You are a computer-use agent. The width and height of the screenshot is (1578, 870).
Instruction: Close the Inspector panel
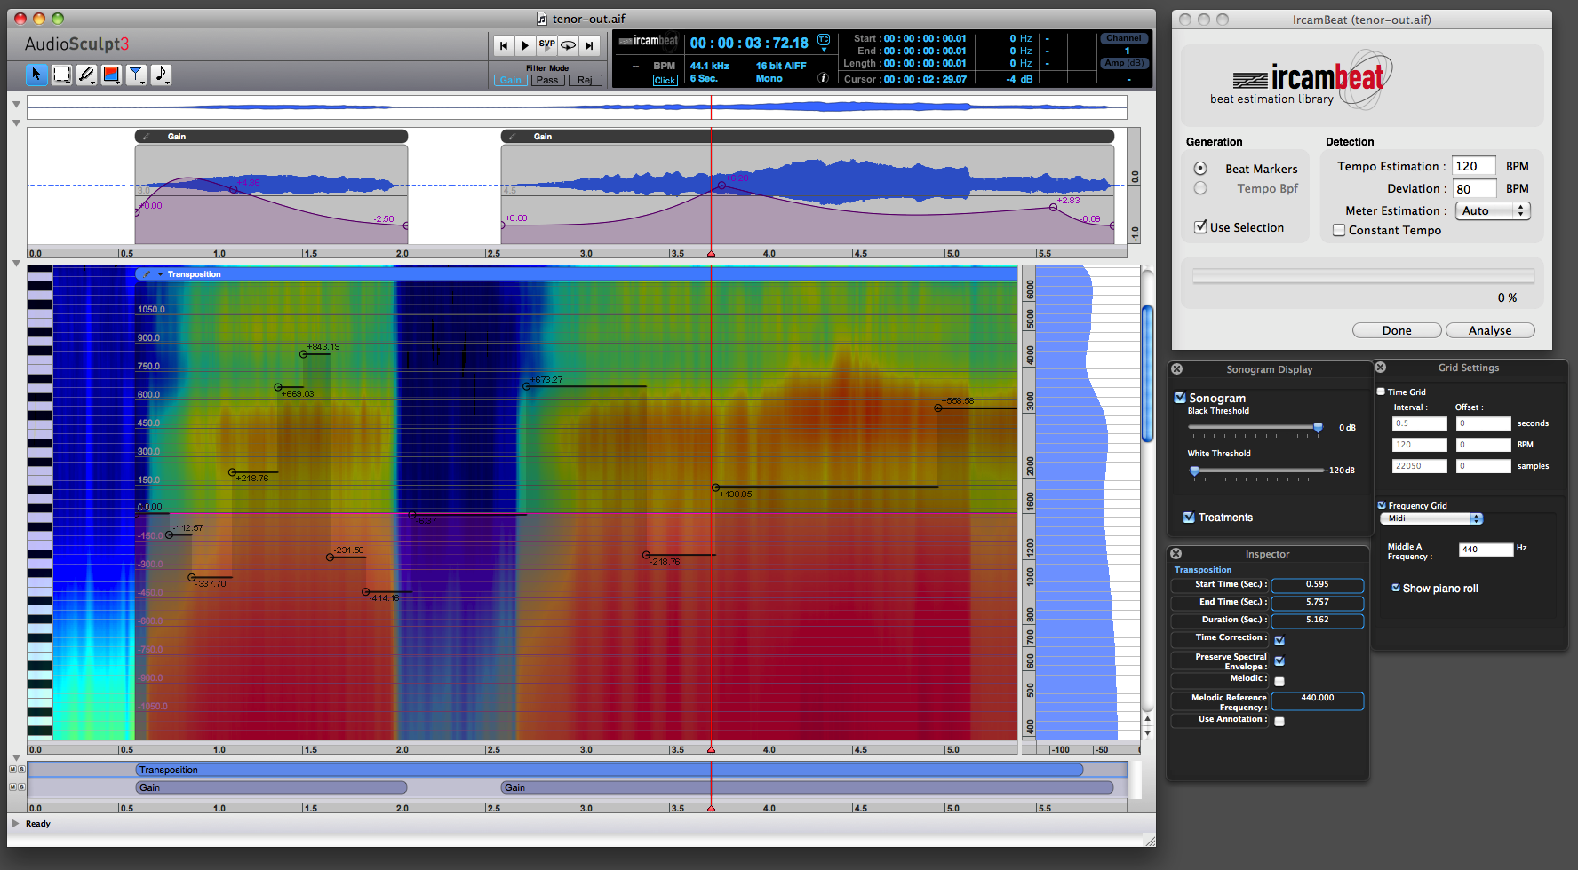[x=1176, y=554]
